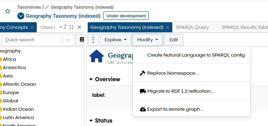The width and height of the screenshot is (268, 126).
Task: Open the hidden tabs dropdown showing 2
Action: click(63, 27)
